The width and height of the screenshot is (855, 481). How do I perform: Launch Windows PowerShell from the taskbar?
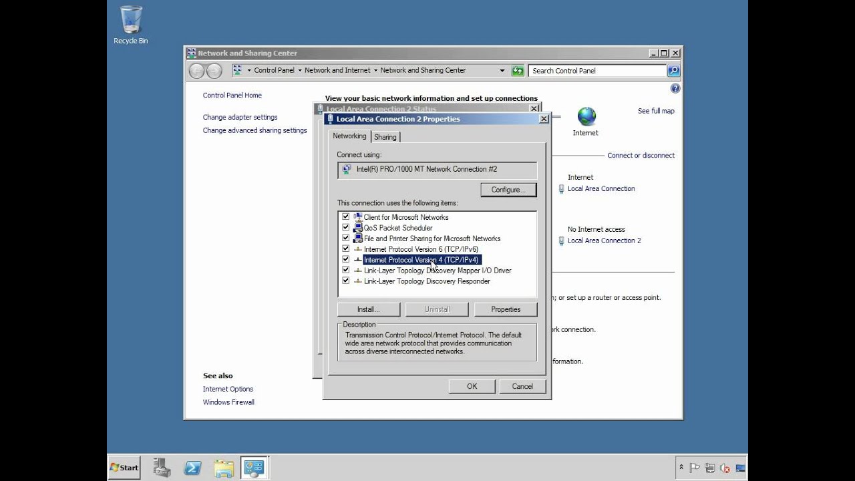(x=193, y=468)
